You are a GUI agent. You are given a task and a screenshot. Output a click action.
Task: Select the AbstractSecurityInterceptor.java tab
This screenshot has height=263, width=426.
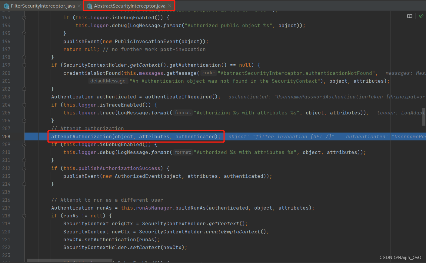pos(129,6)
